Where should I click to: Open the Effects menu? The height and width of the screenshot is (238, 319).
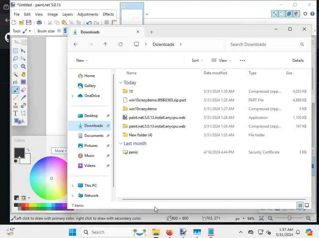pyautogui.click(x=108, y=14)
